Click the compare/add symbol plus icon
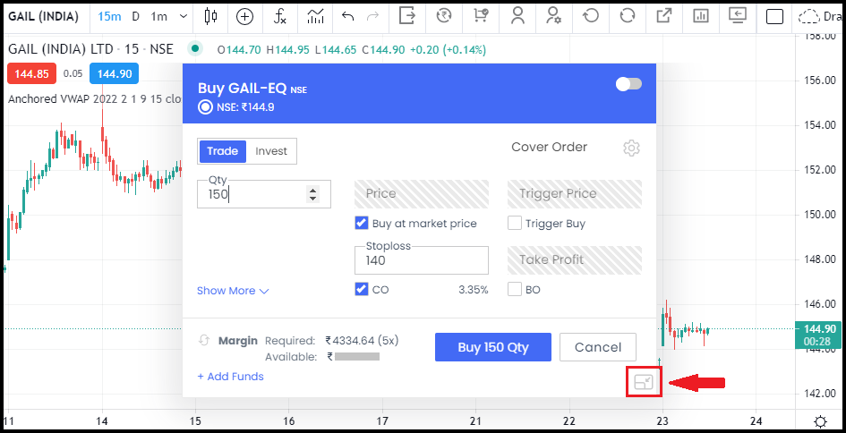846x433 pixels. (x=245, y=17)
